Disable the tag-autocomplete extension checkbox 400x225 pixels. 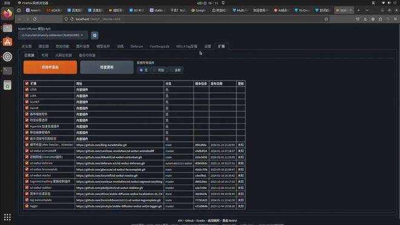[x=27, y=200]
